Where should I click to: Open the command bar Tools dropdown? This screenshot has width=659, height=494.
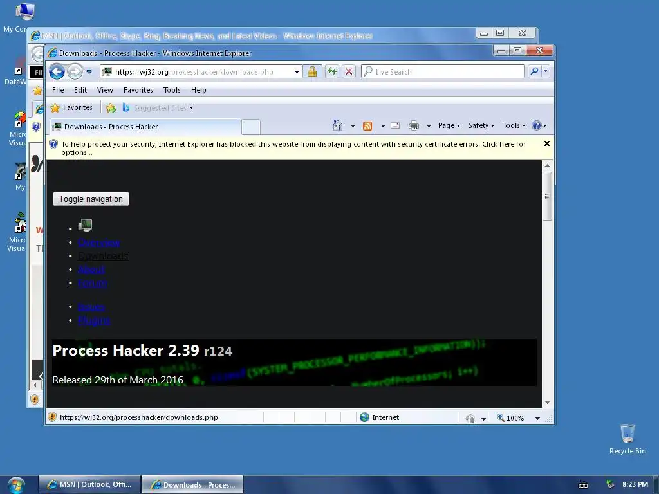point(514,125)
